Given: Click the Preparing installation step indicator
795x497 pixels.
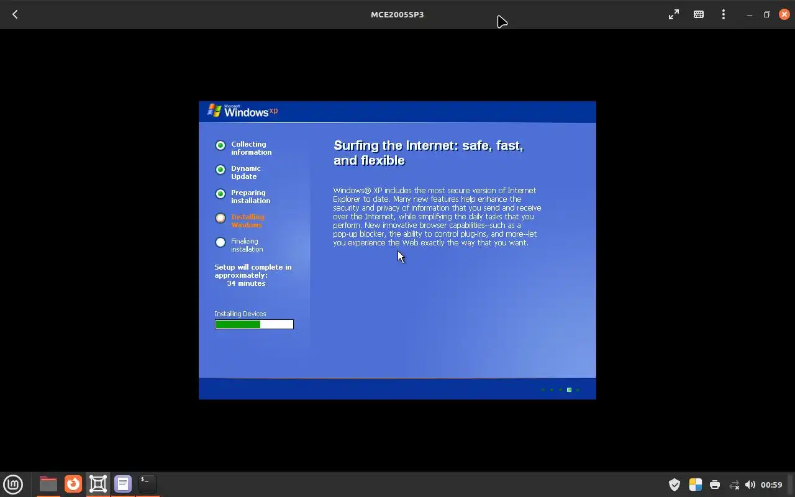Looking at the screenshot, I should pos(220,194).
